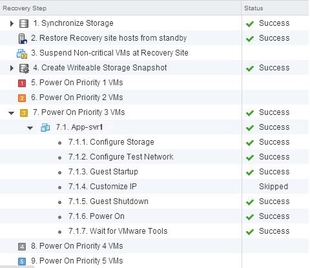The image size is (310, 268).
Task: Click the App-svr1 virtual machine icon
Action: [45, 127]
